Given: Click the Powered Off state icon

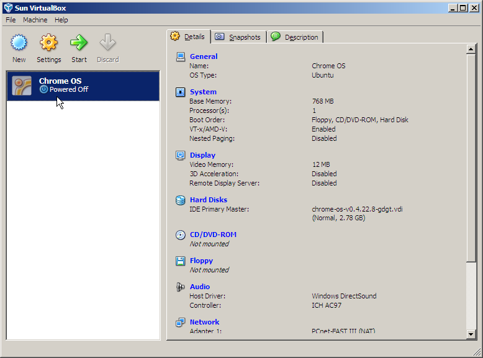Looking at the screenshot, I should point(43,89).
